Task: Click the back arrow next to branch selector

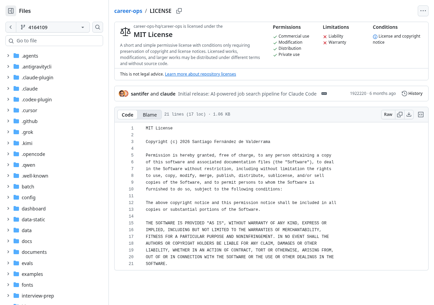Action: click(x=11, y=27)
